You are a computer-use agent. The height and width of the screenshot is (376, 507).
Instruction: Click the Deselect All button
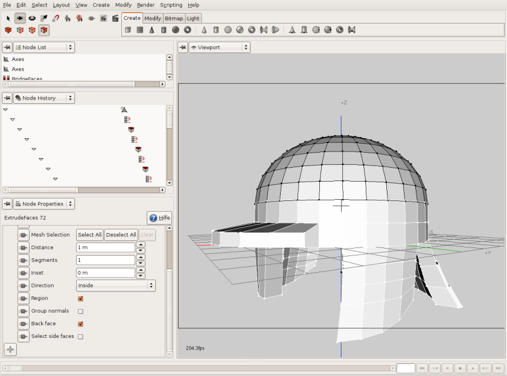click(x=121, y=235)
